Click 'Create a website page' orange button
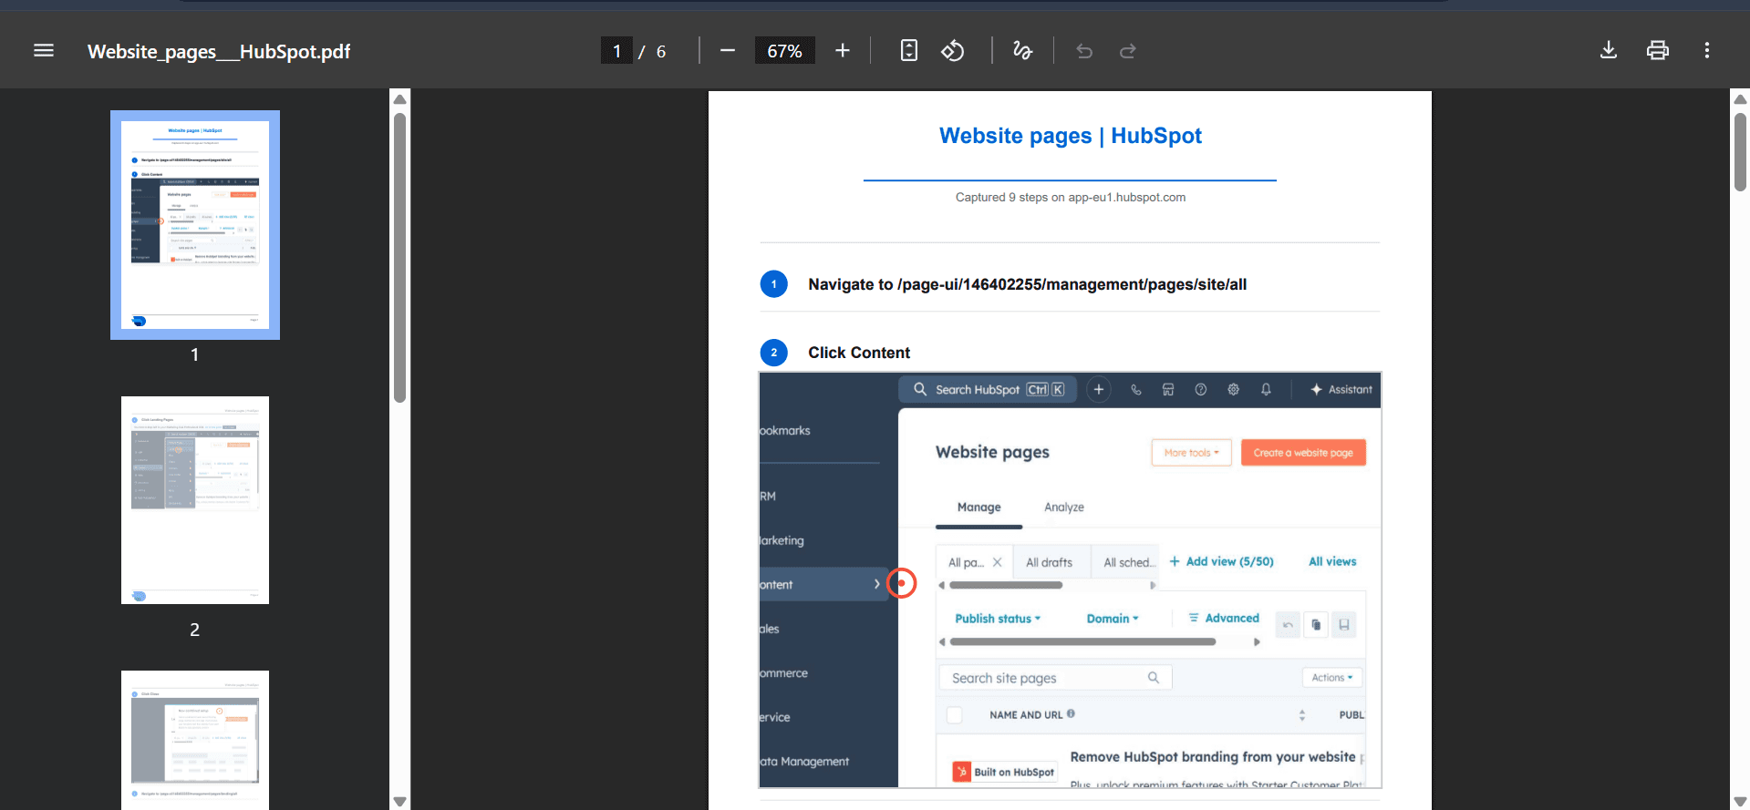 [x=1303, y=453]
